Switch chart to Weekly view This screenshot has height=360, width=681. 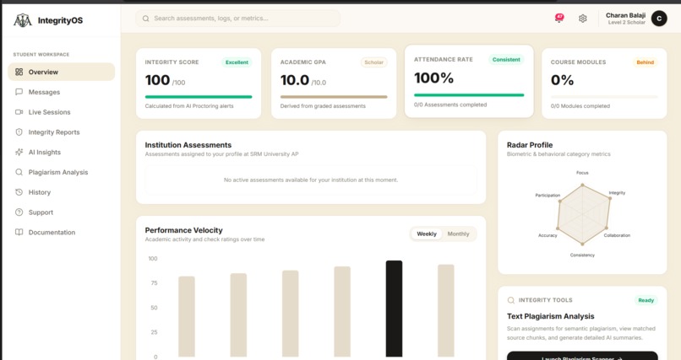coord(427,234)
